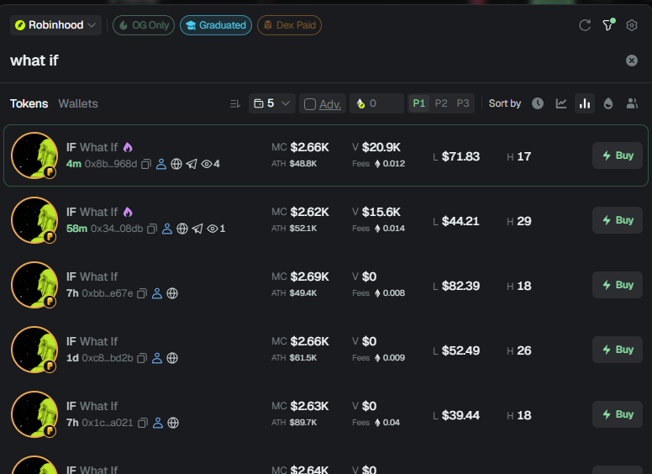
Task: Click the eye watchers icon showing 1
Action: click(x=212, y=229)
